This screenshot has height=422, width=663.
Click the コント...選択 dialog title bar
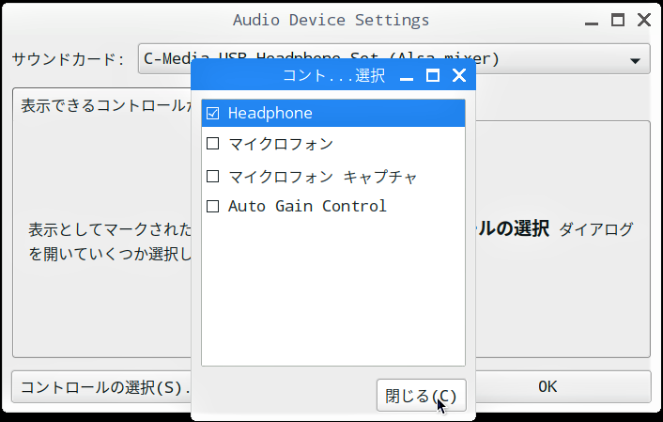296,75
